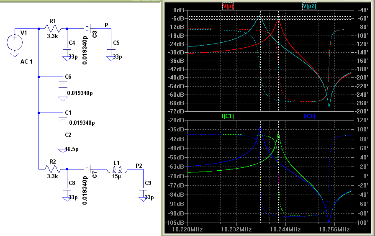
Task: Select the C3 crystal symbol
Action: pos(87,29)
